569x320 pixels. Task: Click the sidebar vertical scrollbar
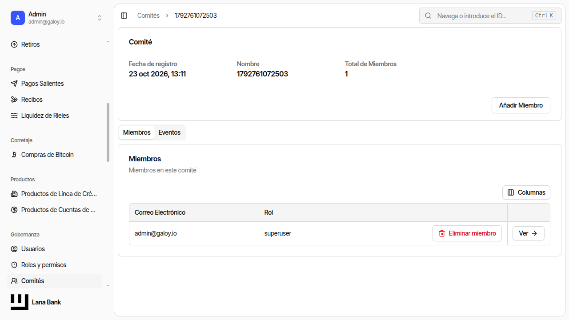[x=108, y=132]
